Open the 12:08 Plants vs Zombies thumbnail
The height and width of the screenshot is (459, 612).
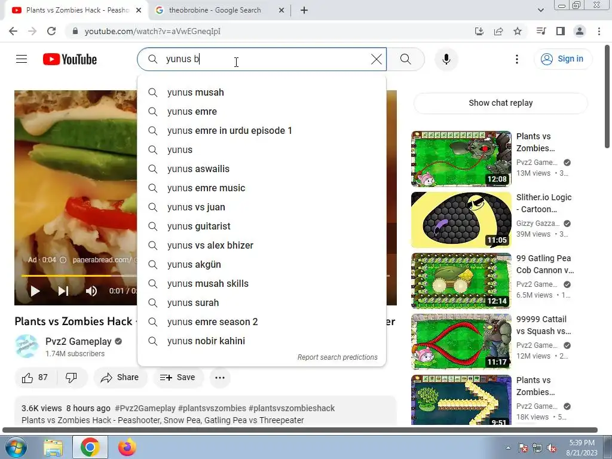point(461,159)
